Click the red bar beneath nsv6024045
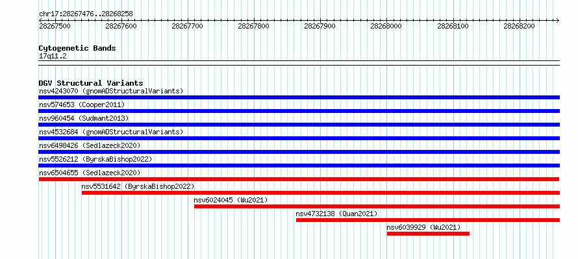The width and height of the screenshot is (578, 259). click(377, 206)
